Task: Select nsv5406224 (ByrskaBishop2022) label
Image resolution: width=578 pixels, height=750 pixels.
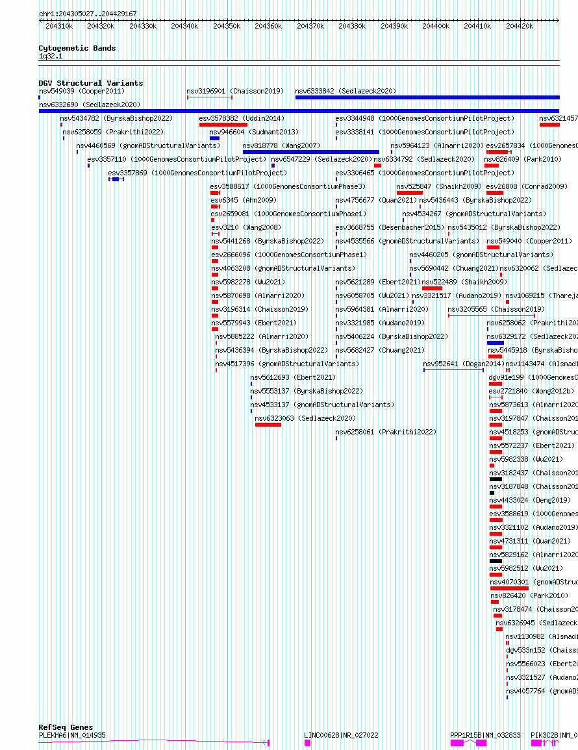Action: point(392,336)
